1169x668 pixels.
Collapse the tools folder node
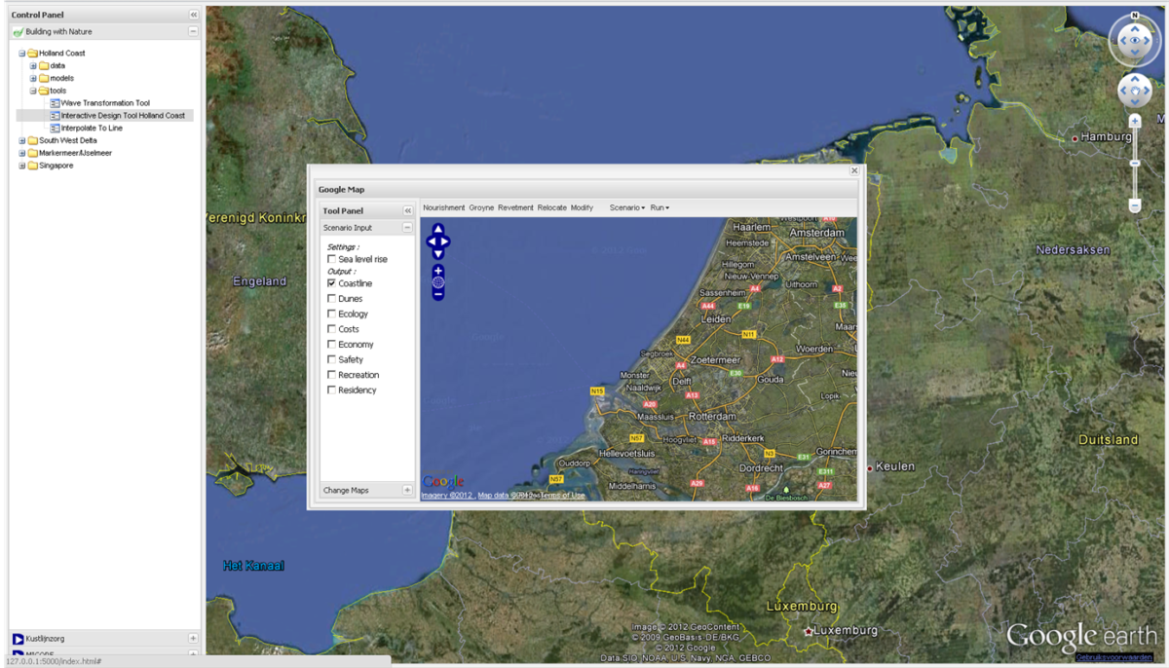tap(33, 91)
